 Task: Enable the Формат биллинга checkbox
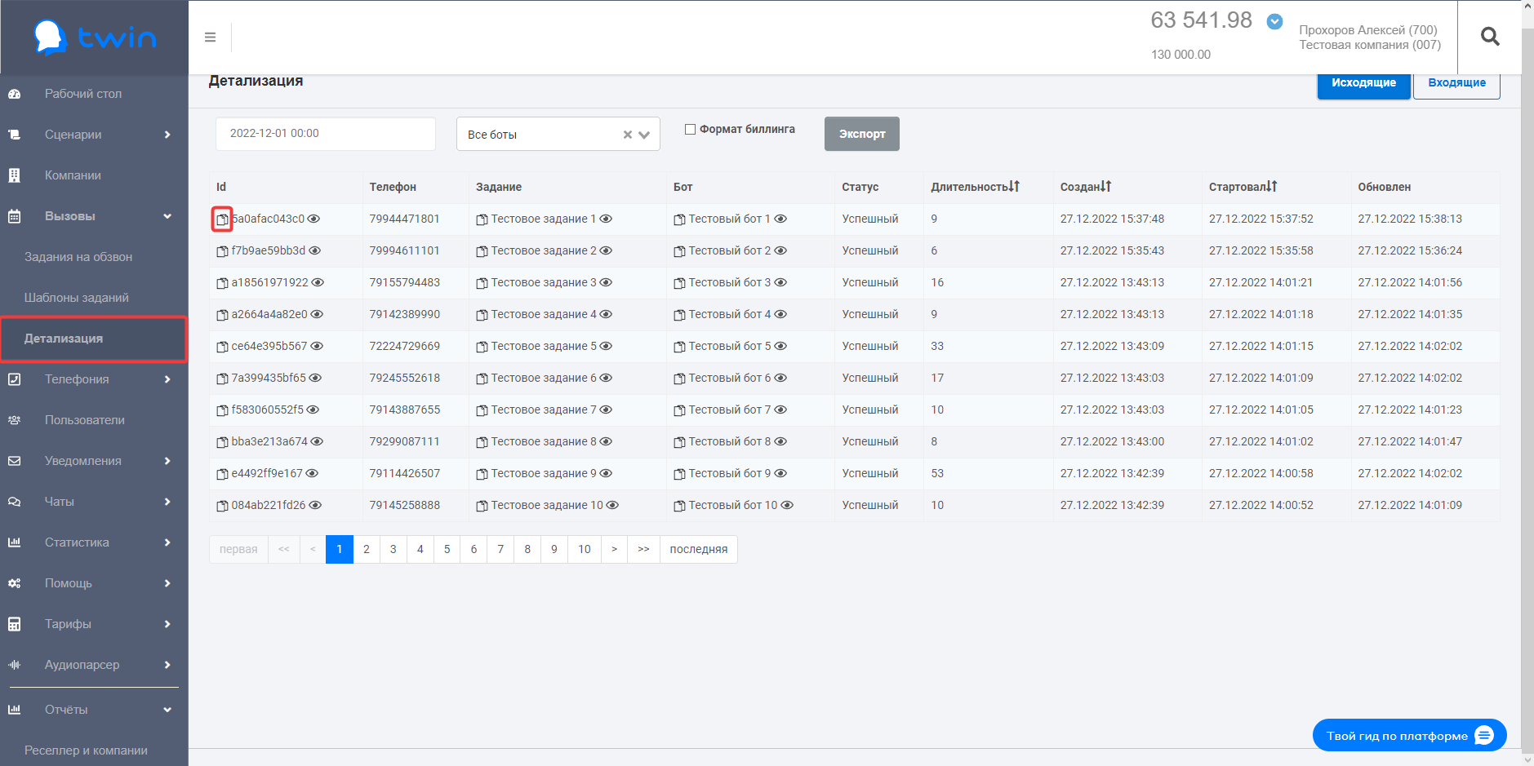[x=690, y=129]
